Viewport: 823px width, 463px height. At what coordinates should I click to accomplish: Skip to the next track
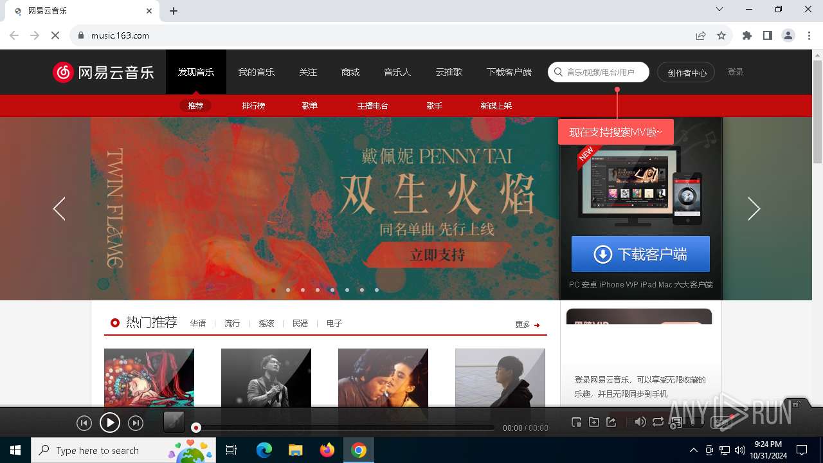pyautogui.click(x=136, y=422)
